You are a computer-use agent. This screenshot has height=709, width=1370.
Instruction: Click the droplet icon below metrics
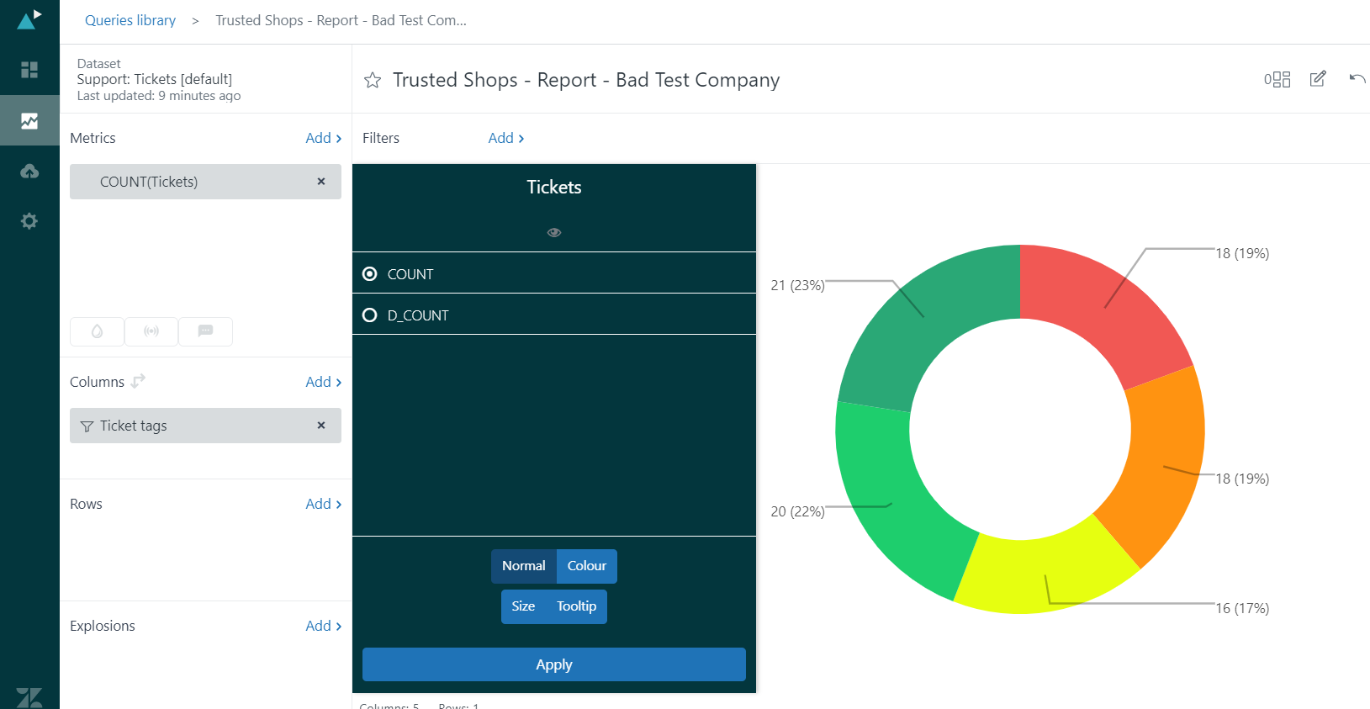click(x=97, y=331)
